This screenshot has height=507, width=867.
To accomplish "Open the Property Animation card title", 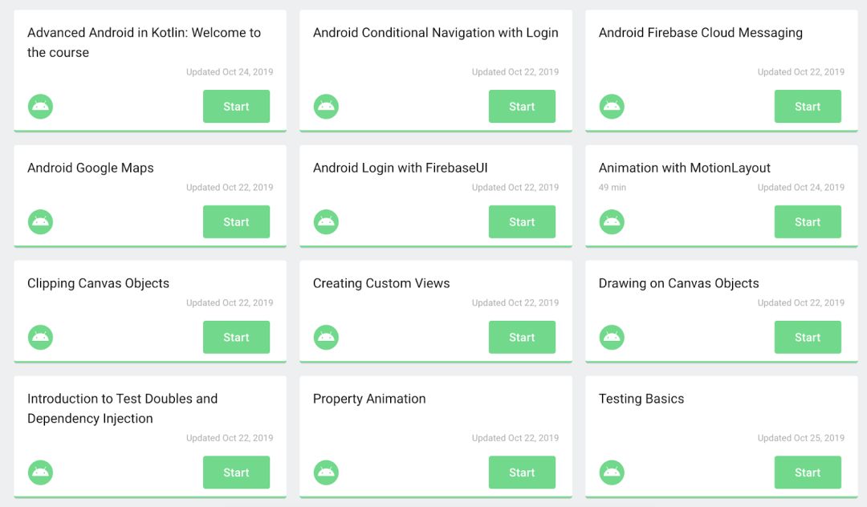I will (369, 399).
